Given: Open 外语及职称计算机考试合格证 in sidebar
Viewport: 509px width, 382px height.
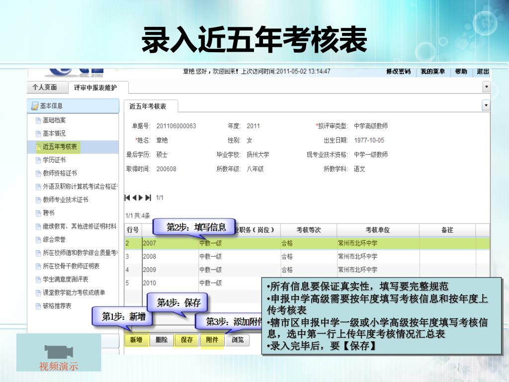Looking at the screenshot, I should coord(80,187).
